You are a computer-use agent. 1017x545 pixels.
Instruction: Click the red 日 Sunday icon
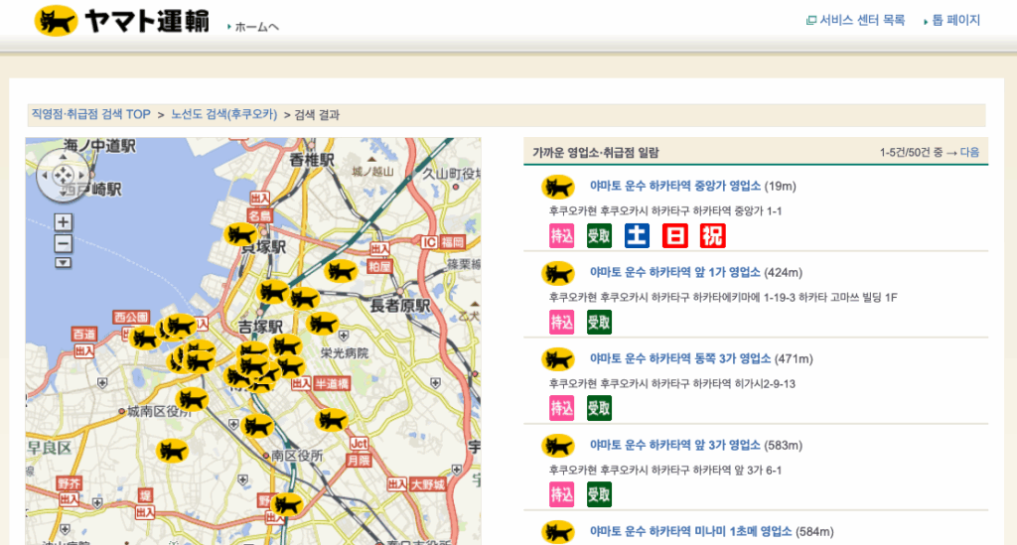pos(675,235)
